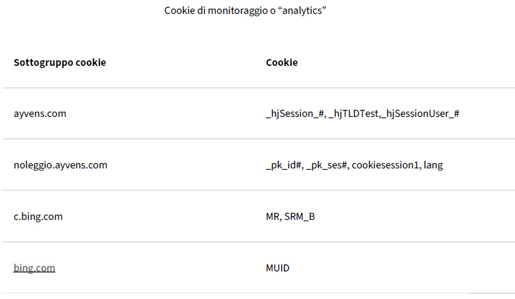
Task: Click the MR cookie name
Action: click(x=273, y=217)
